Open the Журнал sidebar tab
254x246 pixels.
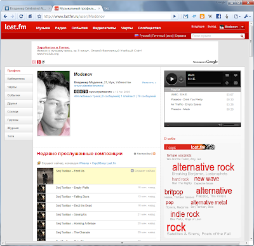click(19, 128)
